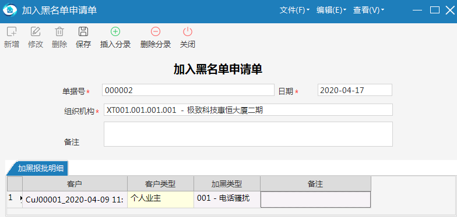
Task: Click the 加黑类型 column header
Action: click(227, 184)
